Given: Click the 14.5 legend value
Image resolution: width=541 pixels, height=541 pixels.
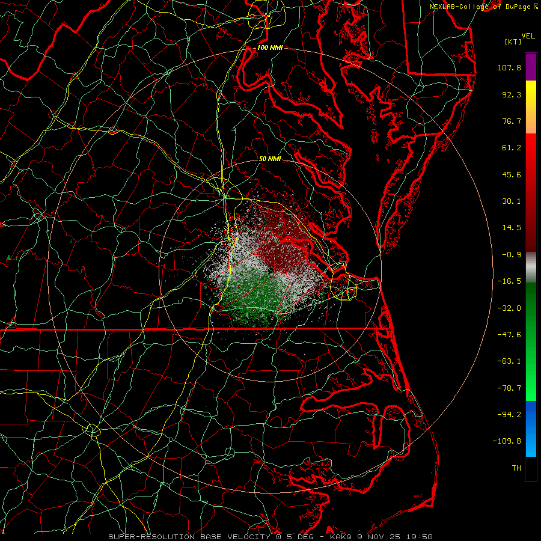Looking at the screenshot, I should pos(512,228).
